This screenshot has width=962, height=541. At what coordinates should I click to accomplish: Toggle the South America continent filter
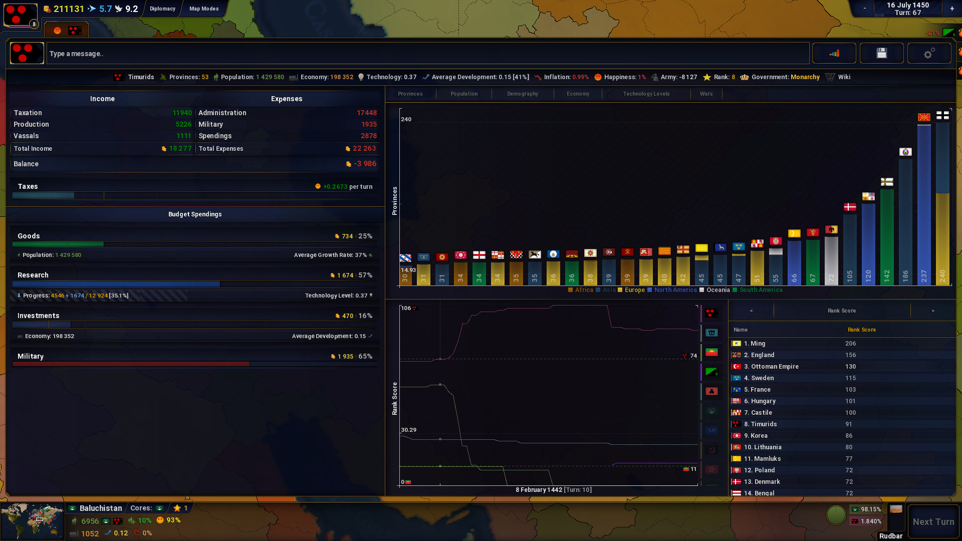757,290
